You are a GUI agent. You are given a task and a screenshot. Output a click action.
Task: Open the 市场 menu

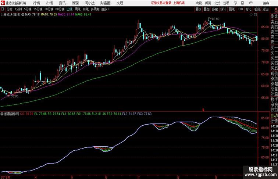(x=49, y=3)
